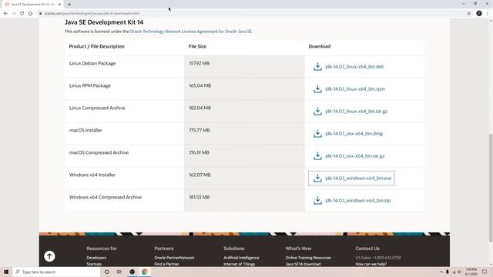
Task: Download jdk-14.0.1_linux-x64_bin.rpm link
Action: tap(355, 89)
